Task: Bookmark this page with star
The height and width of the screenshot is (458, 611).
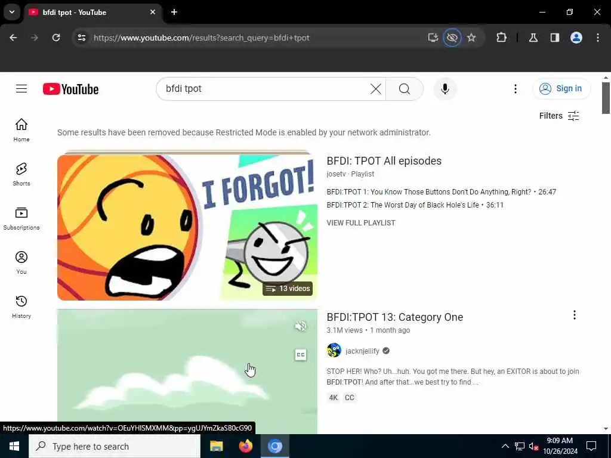Action: point(471,38)
